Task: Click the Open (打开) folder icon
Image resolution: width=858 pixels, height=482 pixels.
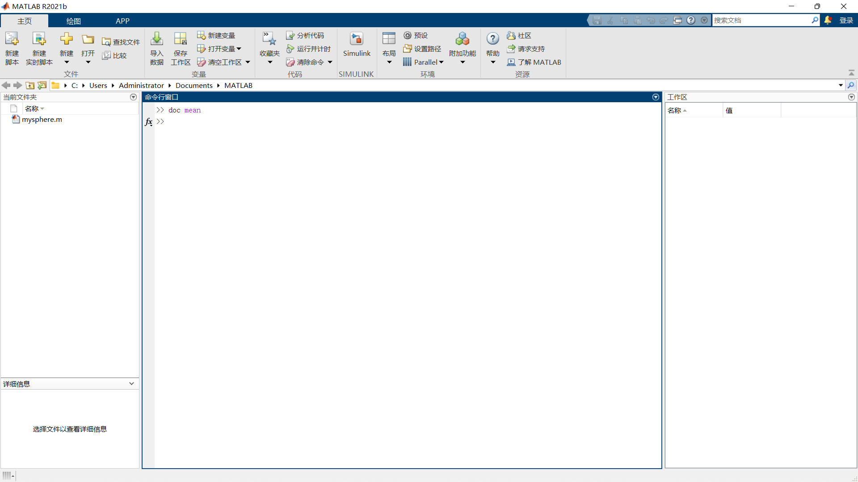Action: click(88, 39)
